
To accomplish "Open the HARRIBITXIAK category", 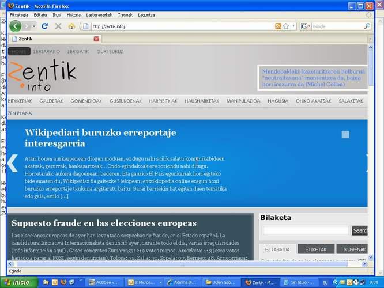I will pos(163,101).
